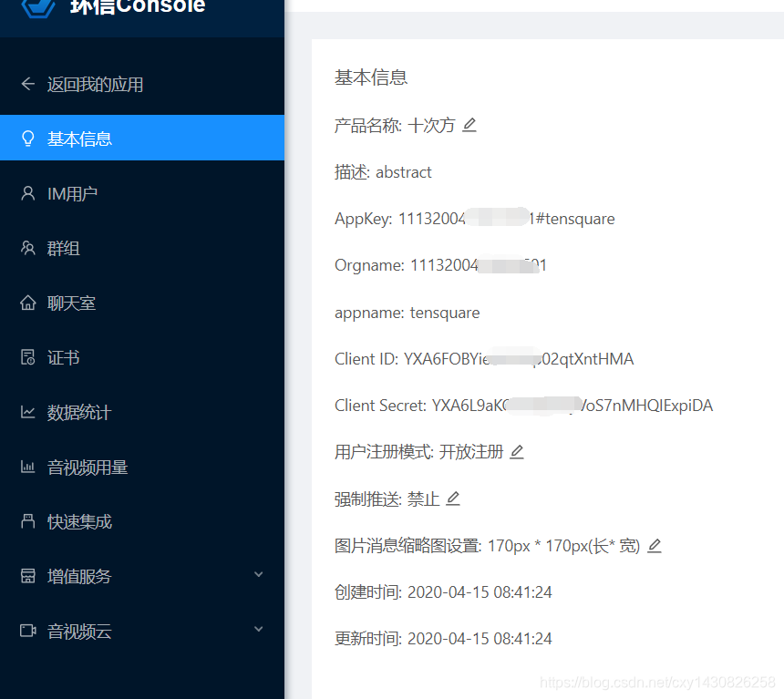This screenshot has width=784, height=699.
Task: Expand the 增值服务 submenu chevron
Action: pos(259,574)
